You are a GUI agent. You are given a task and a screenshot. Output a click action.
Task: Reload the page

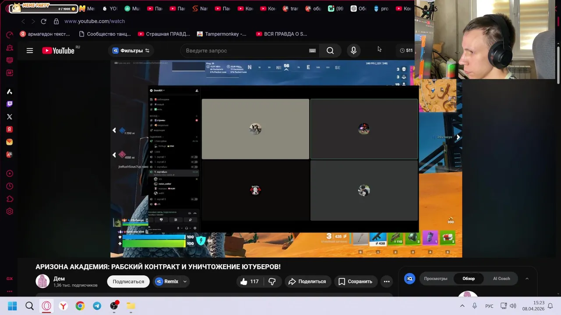click(x=43, y=21)
